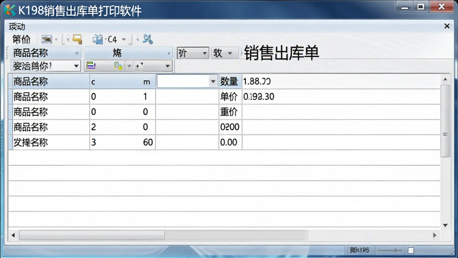This screenshot has width=458, height=258.
Task: Open the combo box beneath toolbar 商品名称 dropdown
Action: coord(46,66)
